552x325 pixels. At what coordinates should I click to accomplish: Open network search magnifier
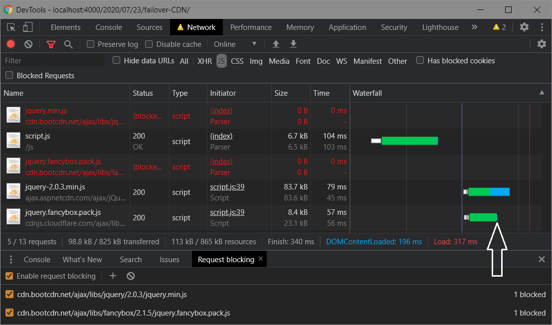pyautogui.click(x=68, y=44)
